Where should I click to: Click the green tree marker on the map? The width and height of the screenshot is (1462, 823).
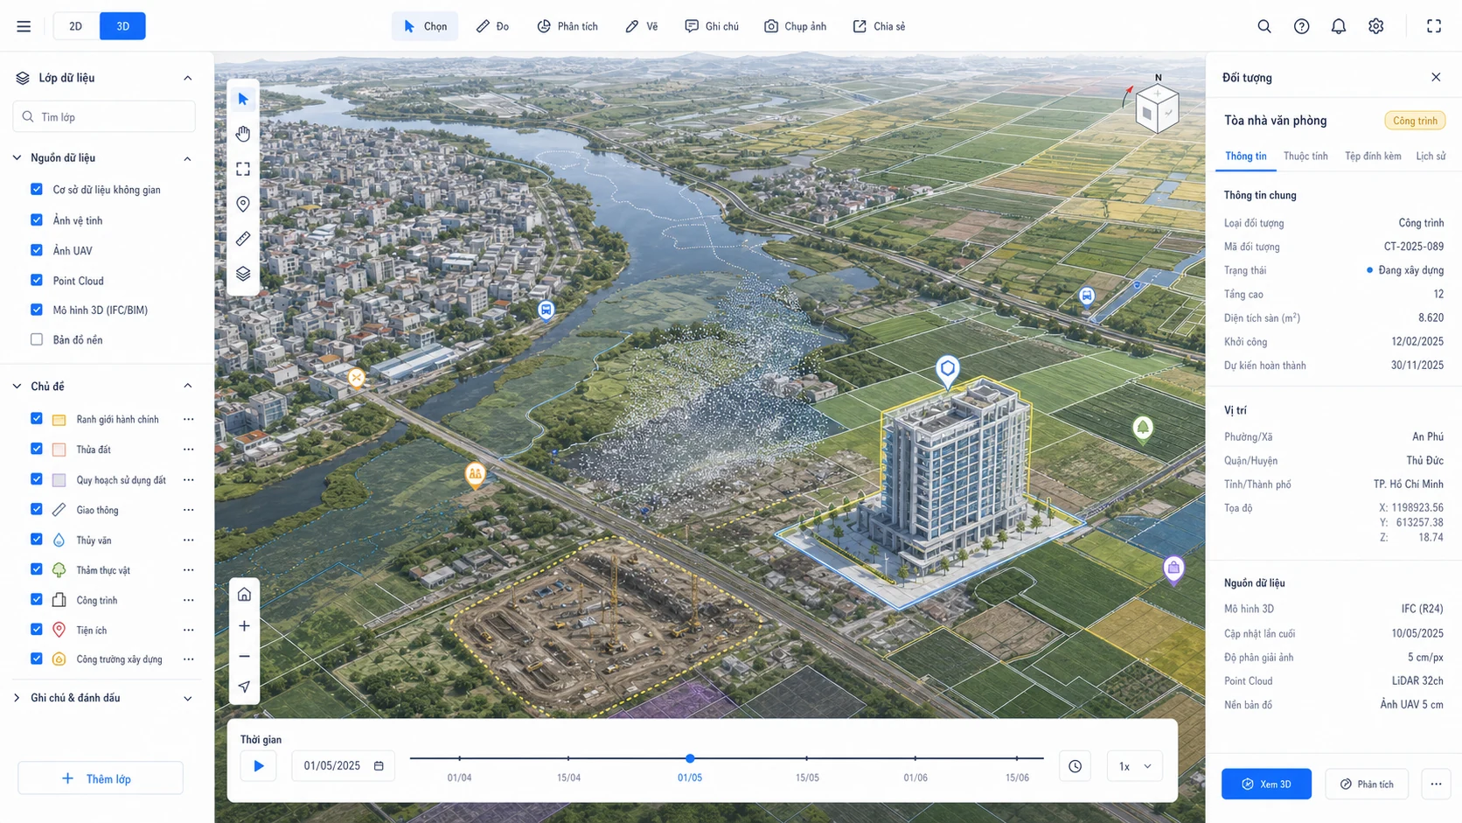click(1143, 429)
